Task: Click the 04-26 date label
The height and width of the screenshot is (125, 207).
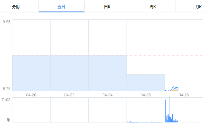Action: 184,95
